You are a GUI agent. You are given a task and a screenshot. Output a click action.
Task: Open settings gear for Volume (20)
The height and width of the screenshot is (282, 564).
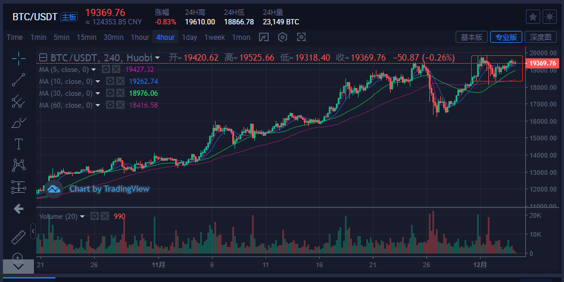[x=95, y=216]
